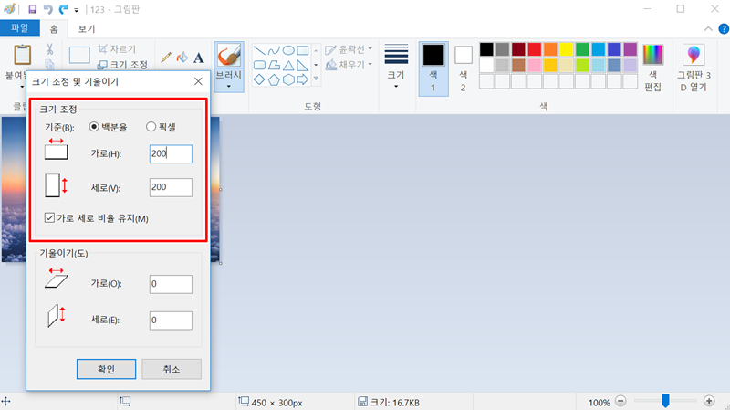Viewport: 730px width, 410px height.
Task: Pick the straight line shape
Action: [259, 50]
